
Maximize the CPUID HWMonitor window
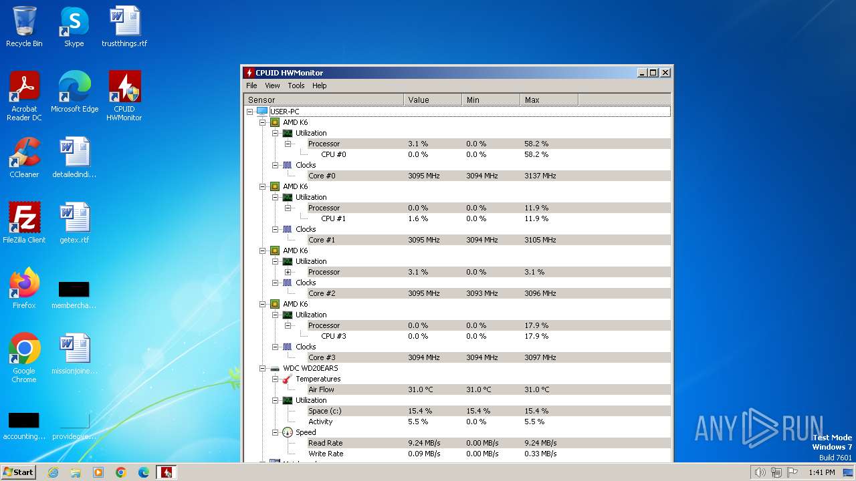(x=653, y=72)
